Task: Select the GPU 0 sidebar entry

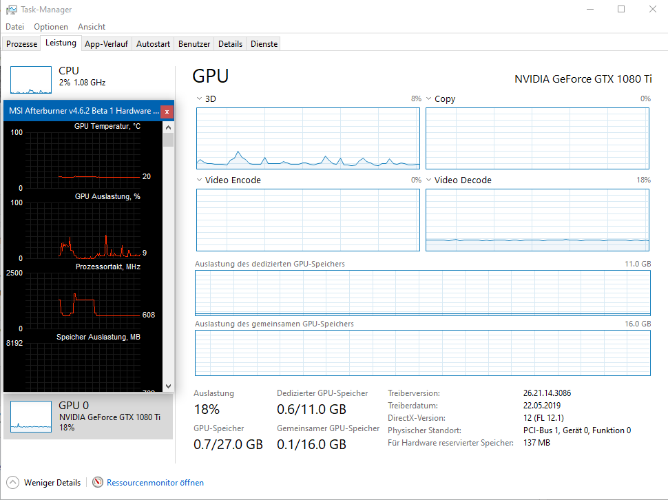Action: (x=88, y=417)
